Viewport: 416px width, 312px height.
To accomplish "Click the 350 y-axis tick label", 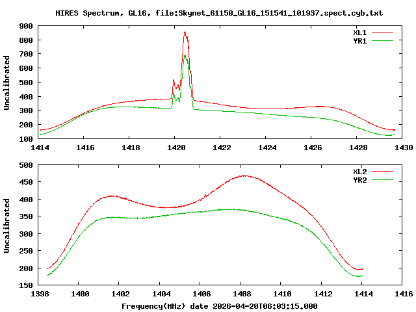I will click(x=26, y=216).
